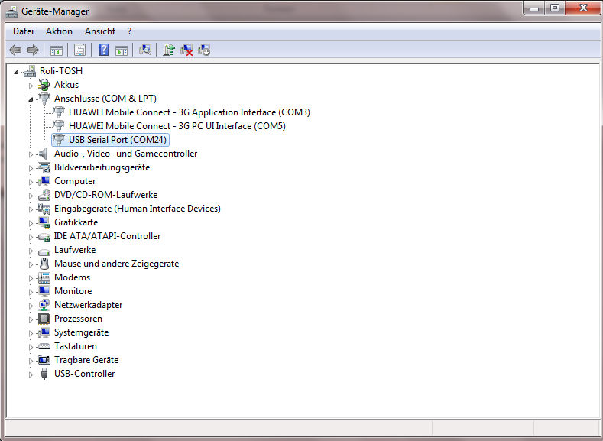Expand the Bildverarbeitungsgeräte category
This screenshot has height=441, width=603.
(31, 167)
